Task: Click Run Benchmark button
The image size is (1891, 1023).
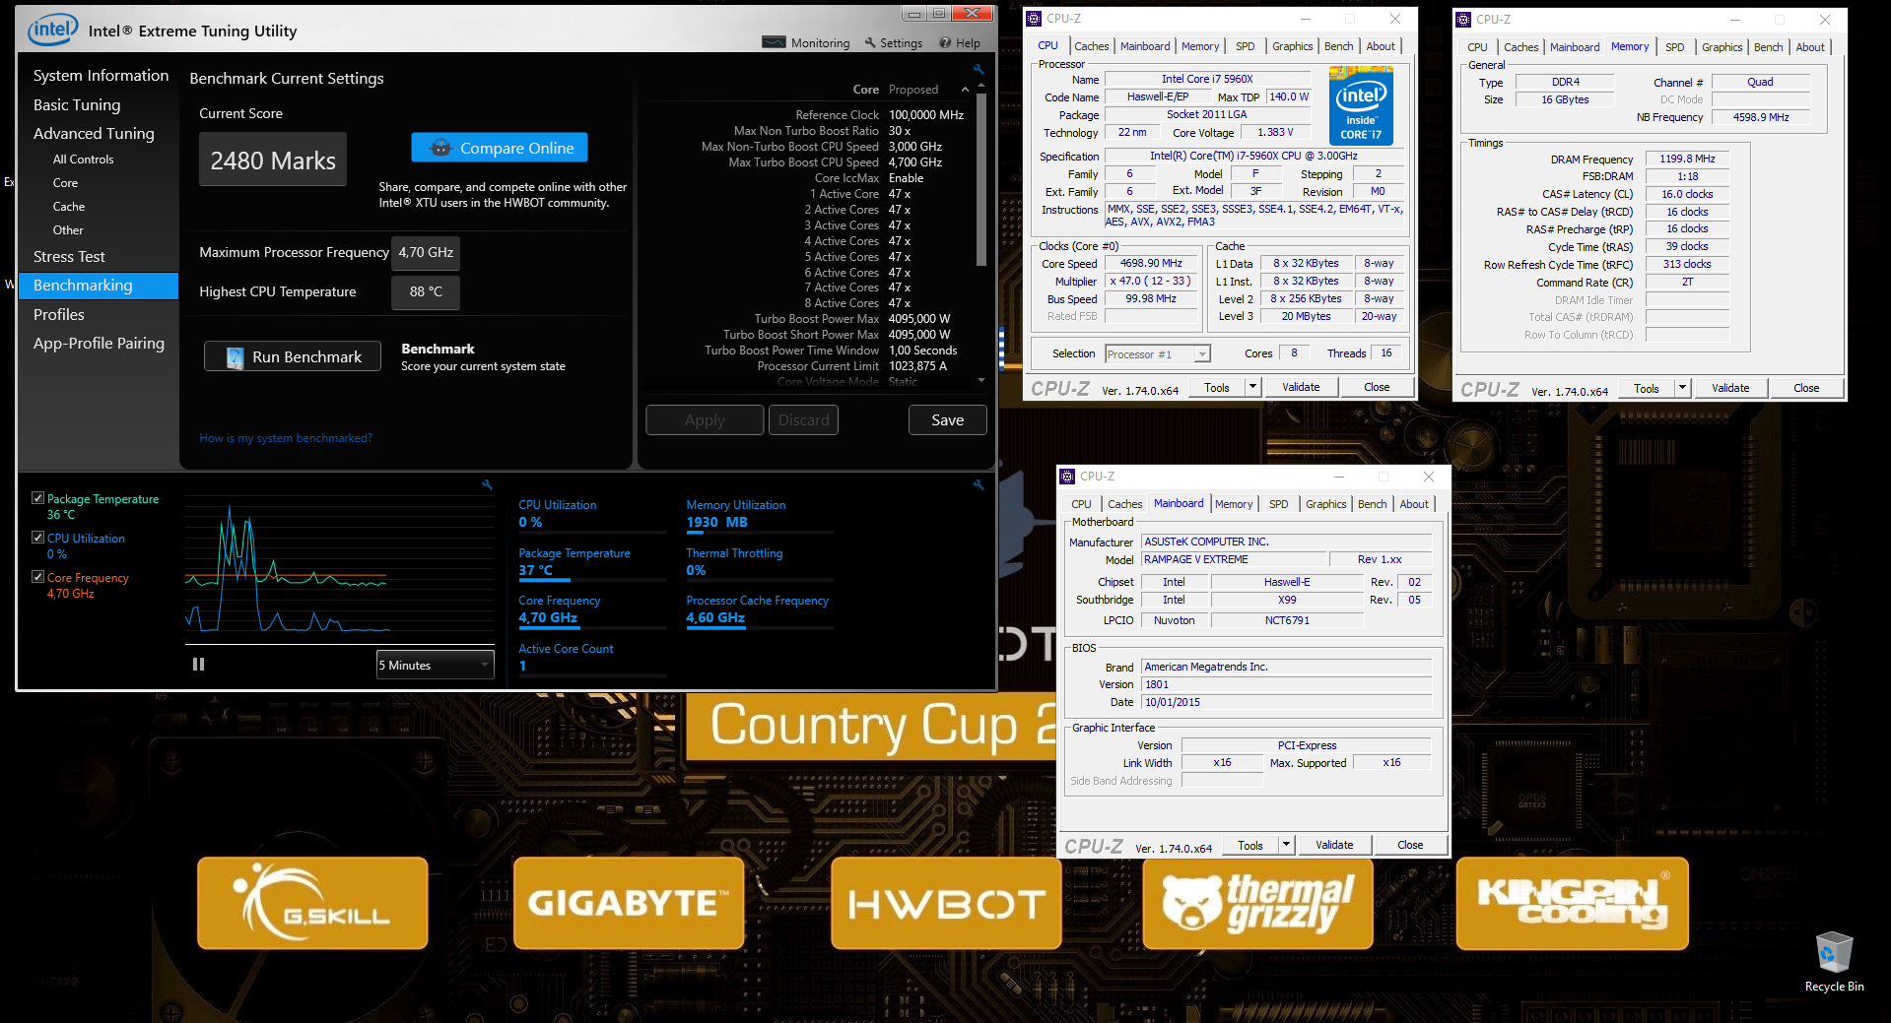Action: click(293, 357)
